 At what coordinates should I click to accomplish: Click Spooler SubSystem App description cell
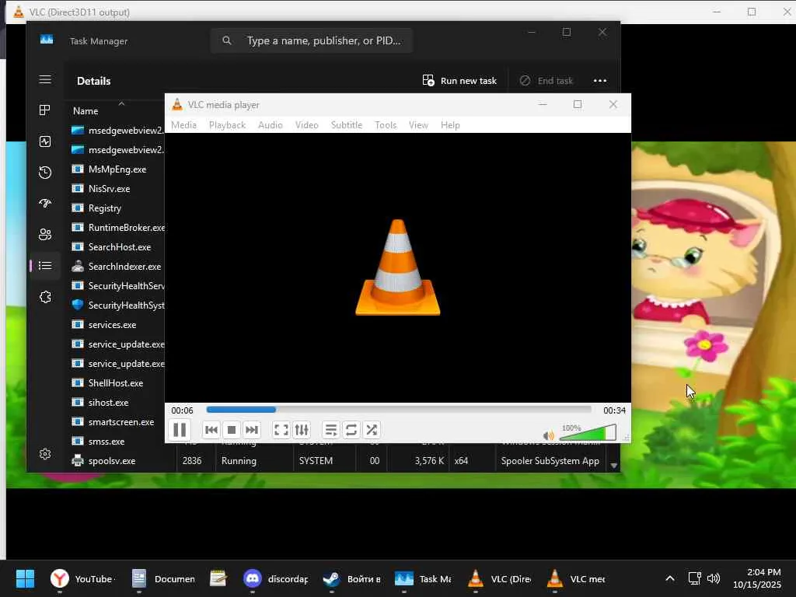(550, 461)
